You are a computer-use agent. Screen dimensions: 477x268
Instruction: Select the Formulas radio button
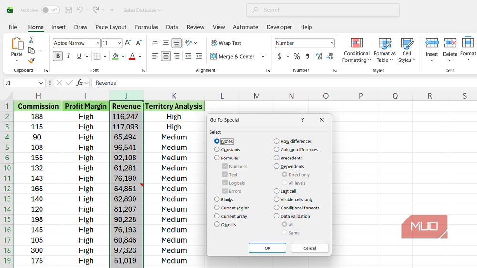tap(217, 158)
